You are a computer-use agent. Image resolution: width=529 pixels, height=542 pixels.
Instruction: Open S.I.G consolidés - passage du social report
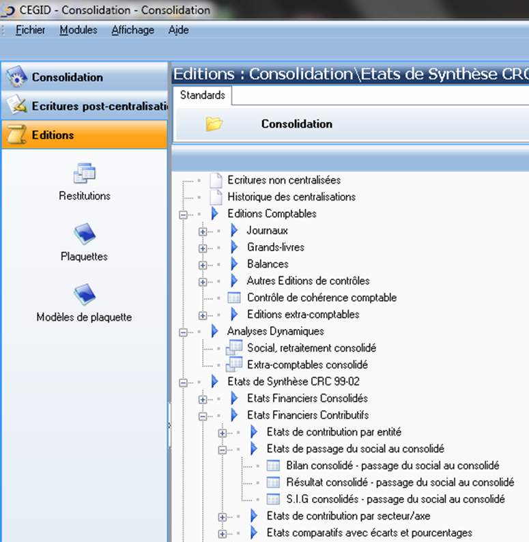[x=395, y=499]
